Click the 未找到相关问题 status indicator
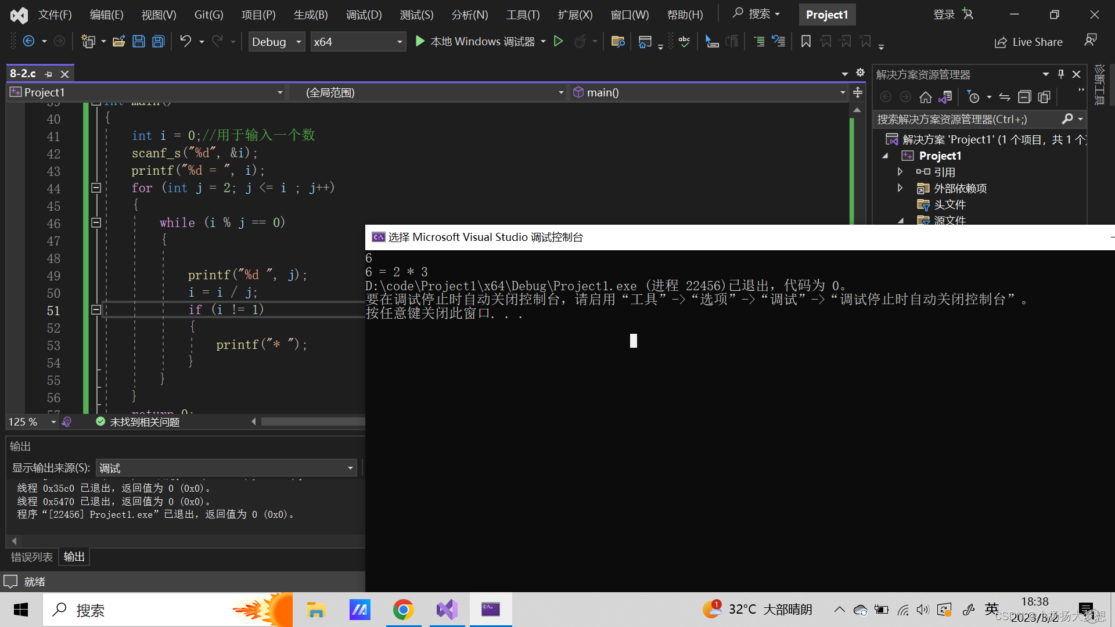This screenshot has width=1115, height=627. (x=138, y=422)
